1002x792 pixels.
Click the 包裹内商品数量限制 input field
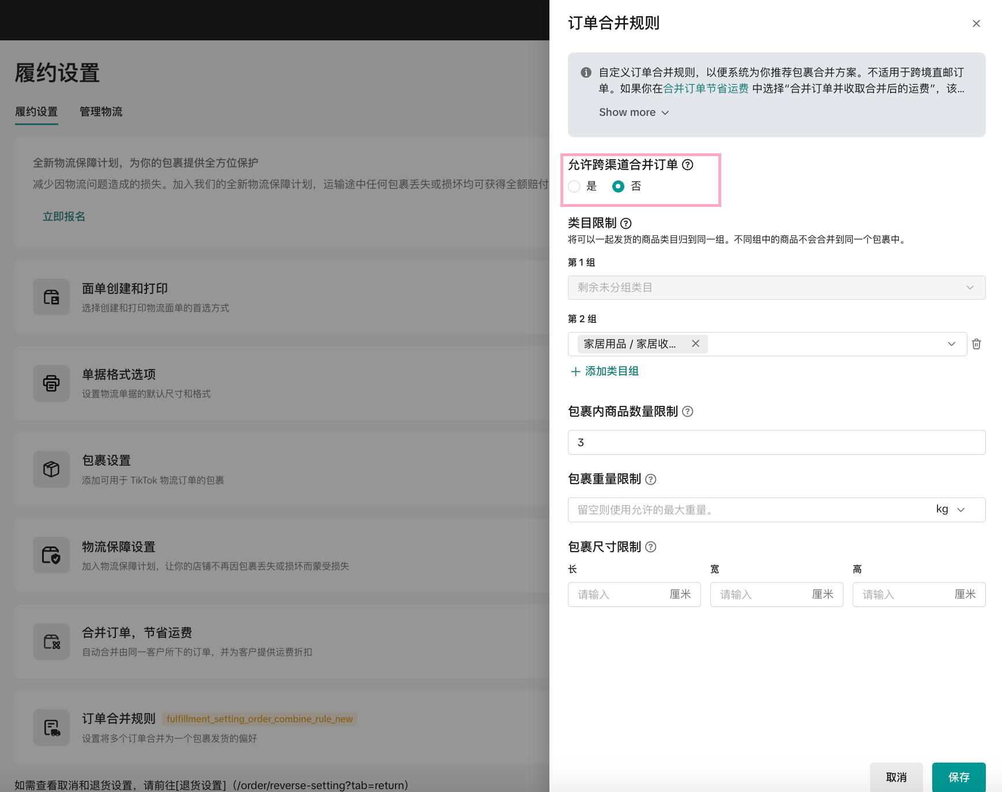[776, 442]
